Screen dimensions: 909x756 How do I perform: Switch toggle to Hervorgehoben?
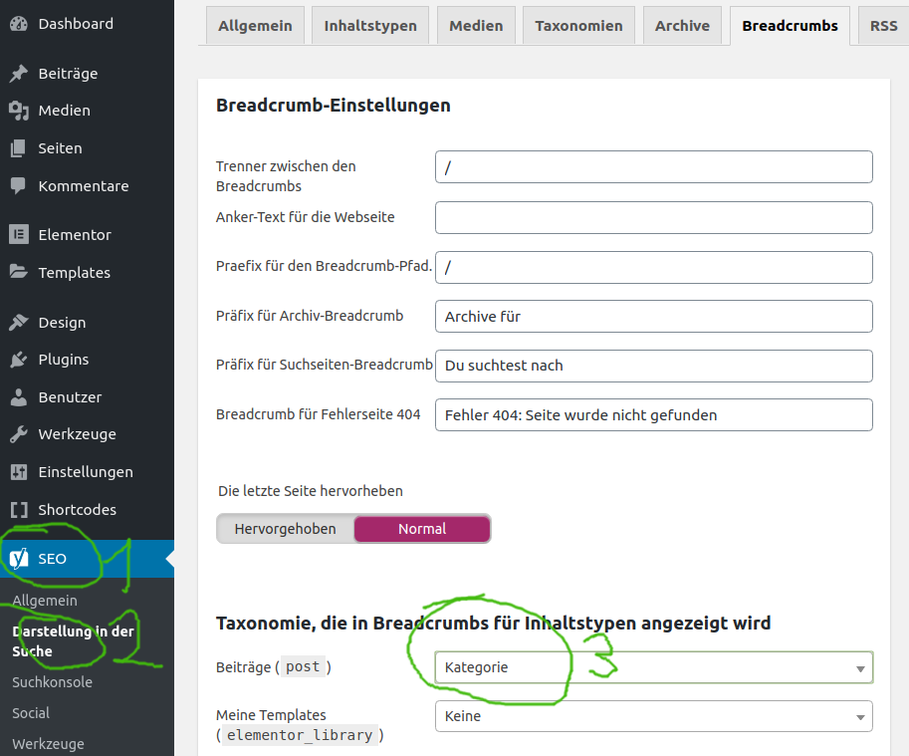coord(285,529)
